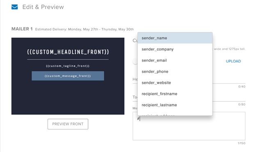Pick the sender_email option
Viewport: 256px width, 152px height.
175,60
